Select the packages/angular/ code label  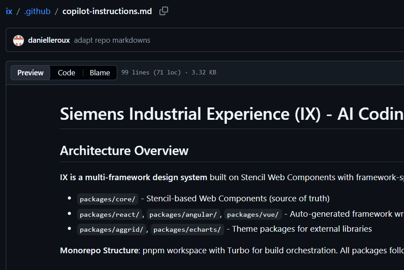tap(183, 214)
